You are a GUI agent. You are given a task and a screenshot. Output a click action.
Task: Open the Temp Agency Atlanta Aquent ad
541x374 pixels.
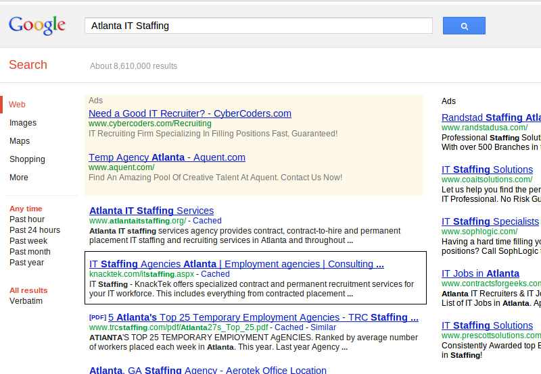[167, 157]
